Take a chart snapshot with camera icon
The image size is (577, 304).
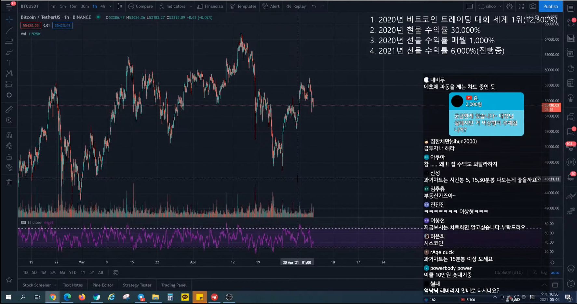pyautogui.click(x=533, y=6)
